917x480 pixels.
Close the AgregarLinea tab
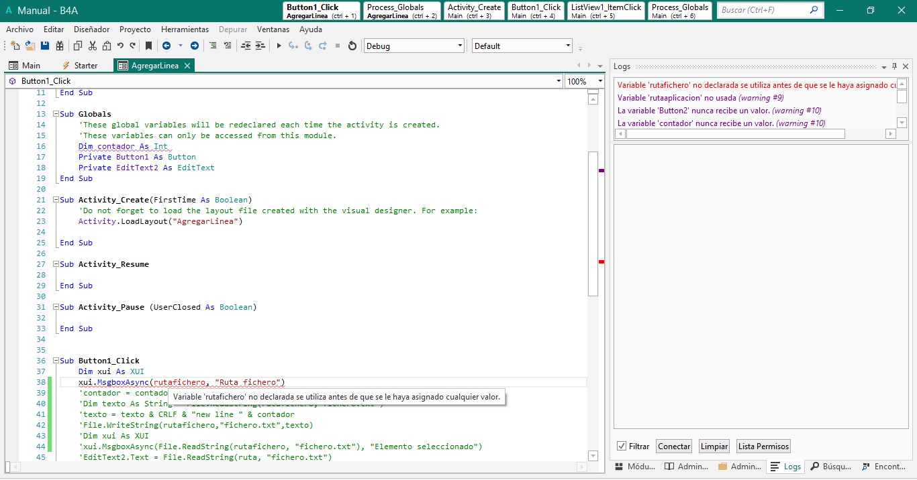(187, 65)
